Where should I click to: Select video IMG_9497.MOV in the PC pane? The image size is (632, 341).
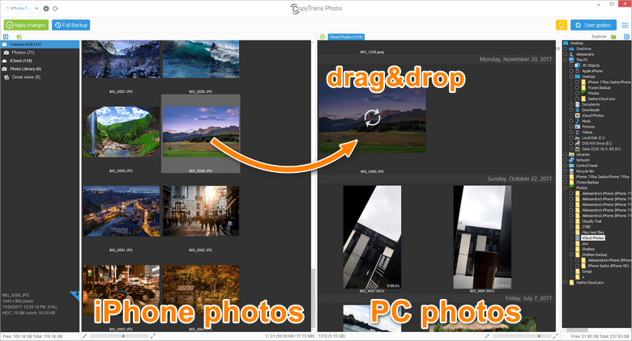[372, 238]
